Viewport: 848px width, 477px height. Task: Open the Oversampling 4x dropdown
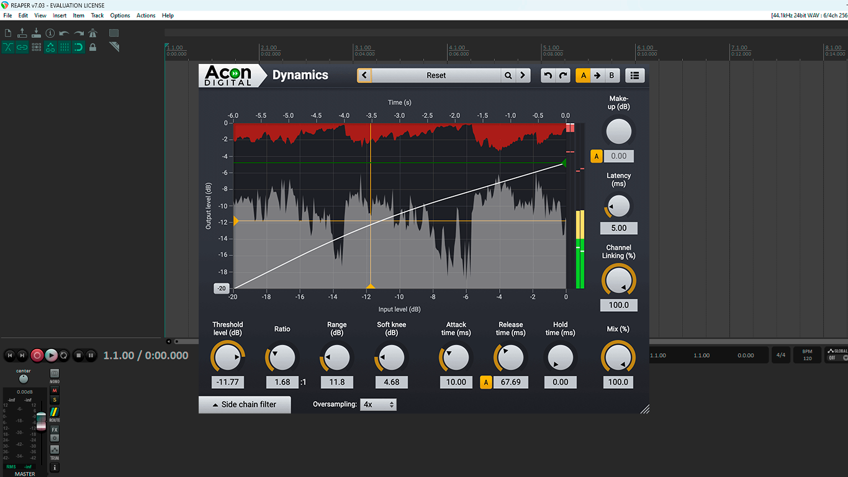click(x=378, y=404)
